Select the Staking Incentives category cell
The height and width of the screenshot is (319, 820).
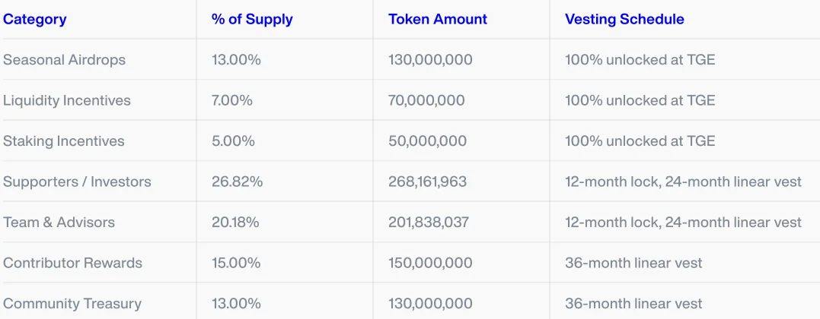[x=64, y=141]
